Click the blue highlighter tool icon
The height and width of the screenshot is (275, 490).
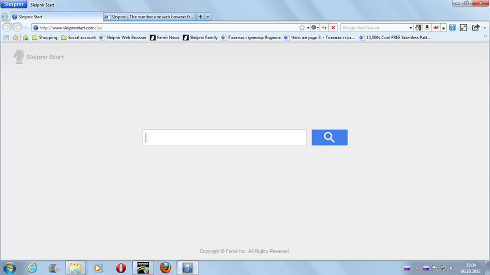(452, 28)
